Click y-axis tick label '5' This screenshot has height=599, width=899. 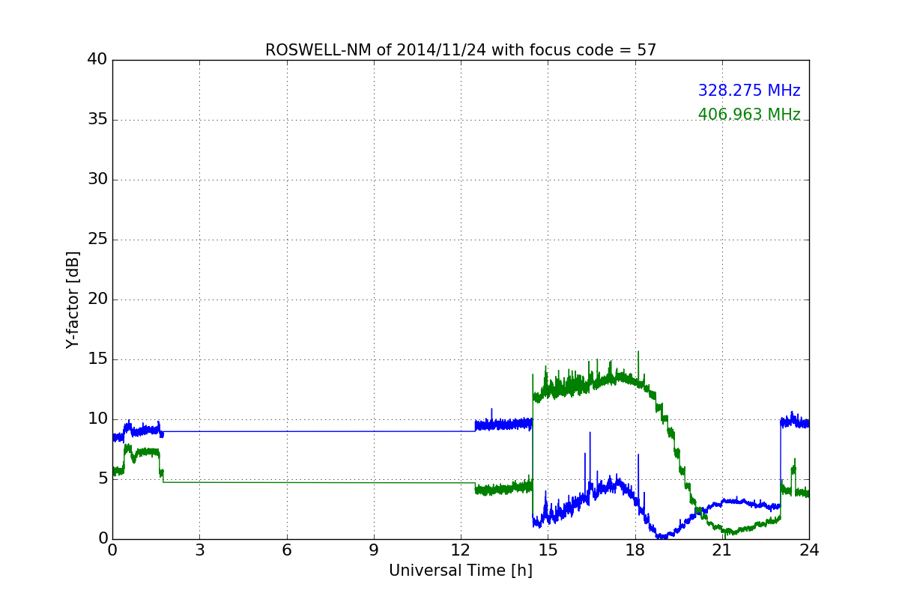[102, 479]
